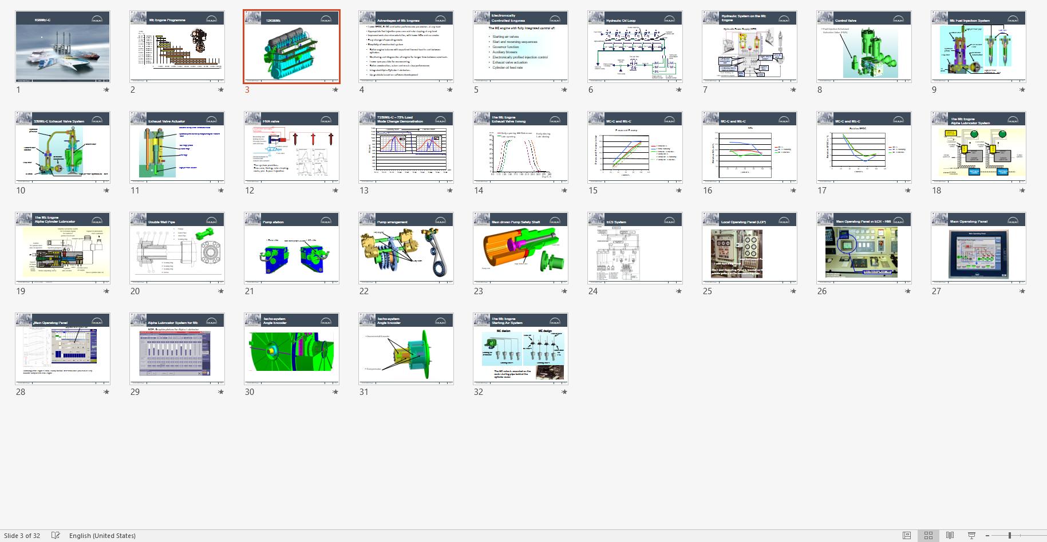Viewport: 1047px width, 542px height.
Task: Click the transition star under slide 27
Action: pos(1022,291)
